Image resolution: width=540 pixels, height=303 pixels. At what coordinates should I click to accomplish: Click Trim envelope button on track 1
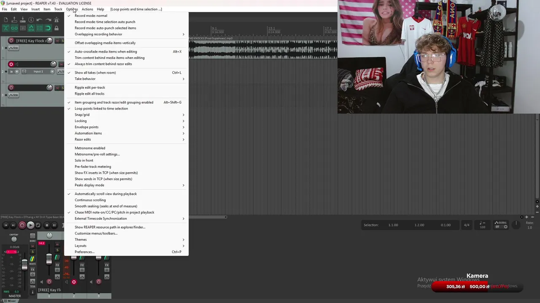click(x=13, y=48)
